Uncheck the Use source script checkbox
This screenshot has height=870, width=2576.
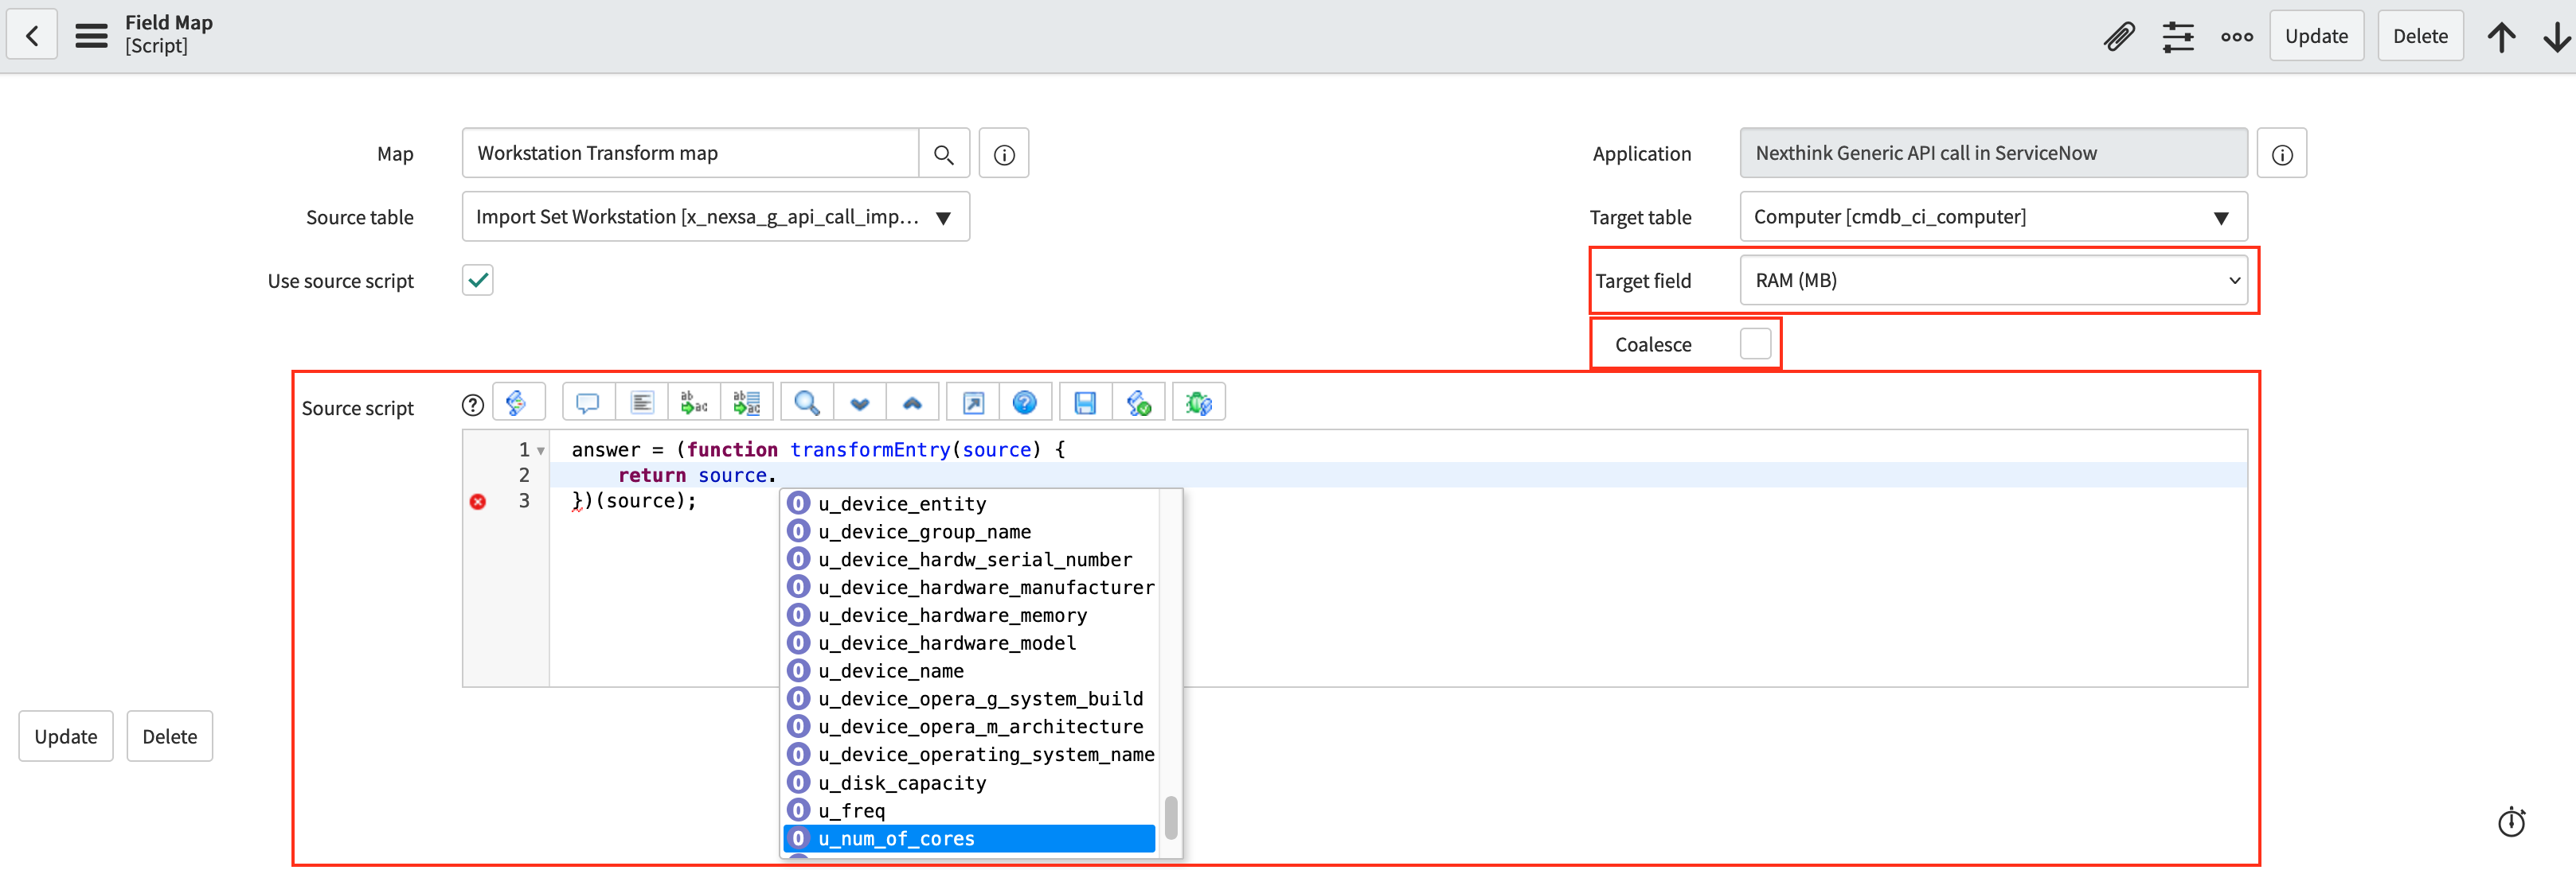(478, 281)
